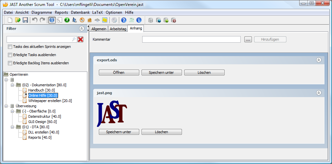The image size is (332, 164).
Task: Select 'Whitepaper erstellen [20.0]' task
Action: (50, 101)
